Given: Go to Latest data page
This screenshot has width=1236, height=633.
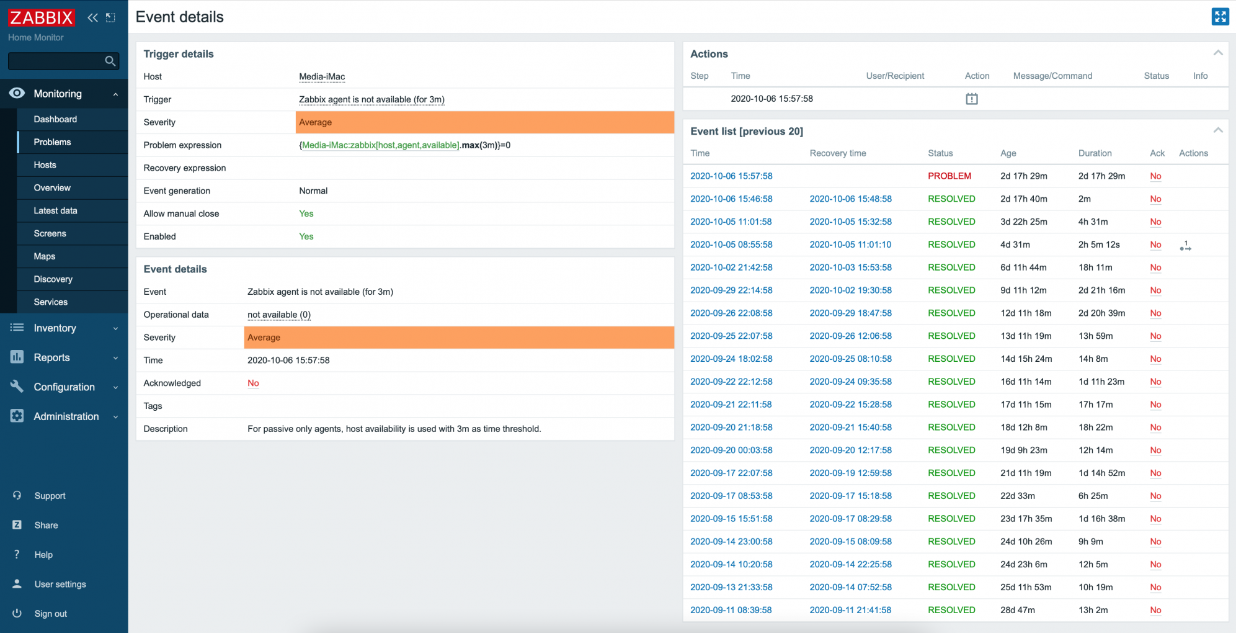Looking at the screenshot, I should [55, 210].
